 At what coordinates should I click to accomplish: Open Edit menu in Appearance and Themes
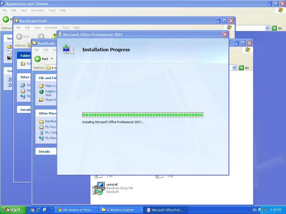coord(14,10)
